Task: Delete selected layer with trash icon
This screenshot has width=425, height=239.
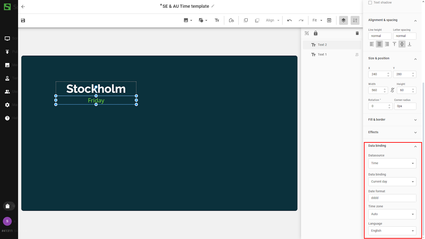Action: (x=357, y=33)
